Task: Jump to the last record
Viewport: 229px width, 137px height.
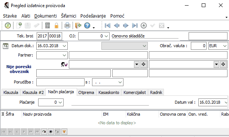Action: [x=135, y=25]
